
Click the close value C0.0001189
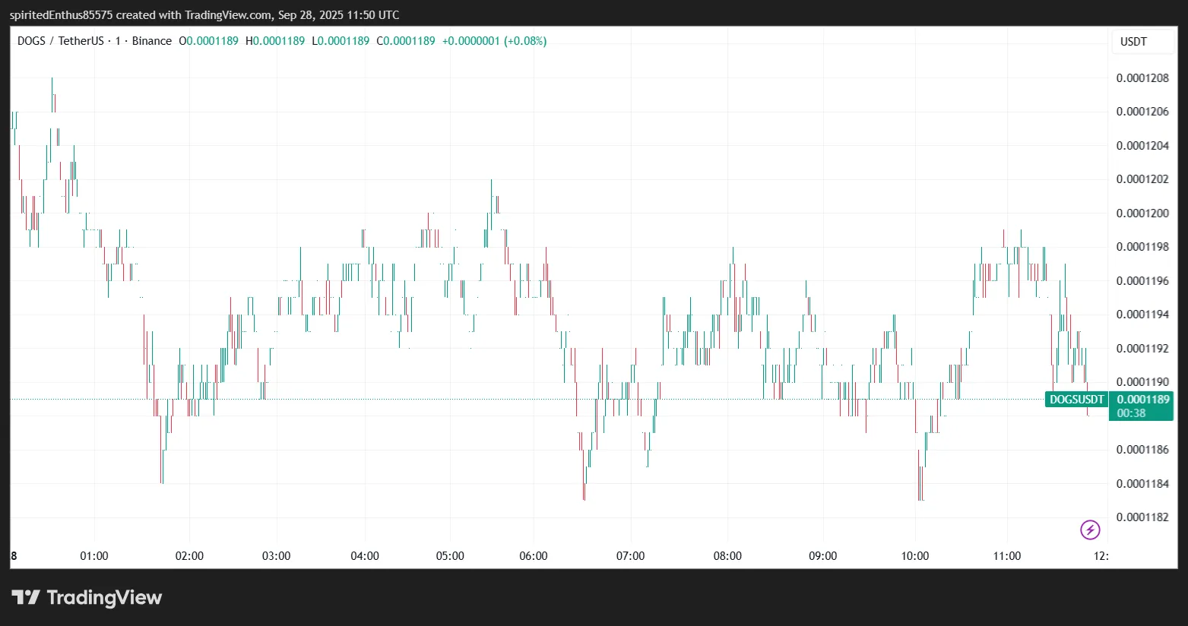tap(406, 41)
